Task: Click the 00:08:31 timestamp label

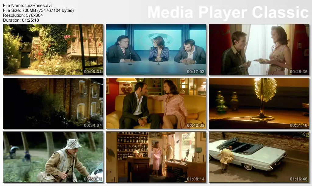Action: [93, 72]
